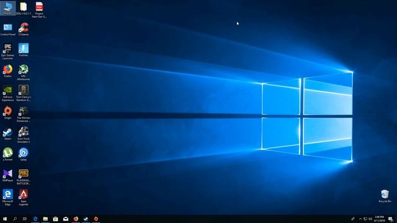Select the Project Next-Gen PDF file
The image size is (397, 223).
(39, 10)
